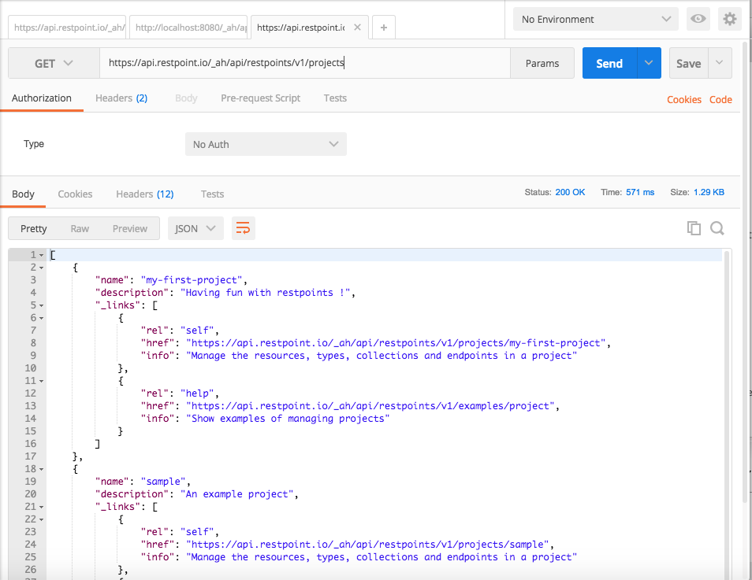The height and width of the screenshot is (580, 752).
Task: Click the environment quick look eye icon
Action: tap(698, 19)
